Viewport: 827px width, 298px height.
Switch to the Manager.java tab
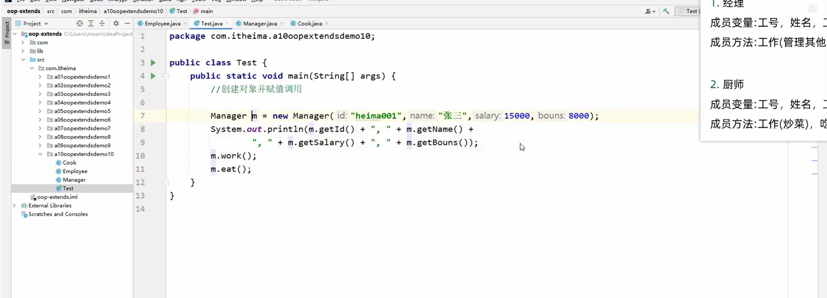tap(260, 23)
